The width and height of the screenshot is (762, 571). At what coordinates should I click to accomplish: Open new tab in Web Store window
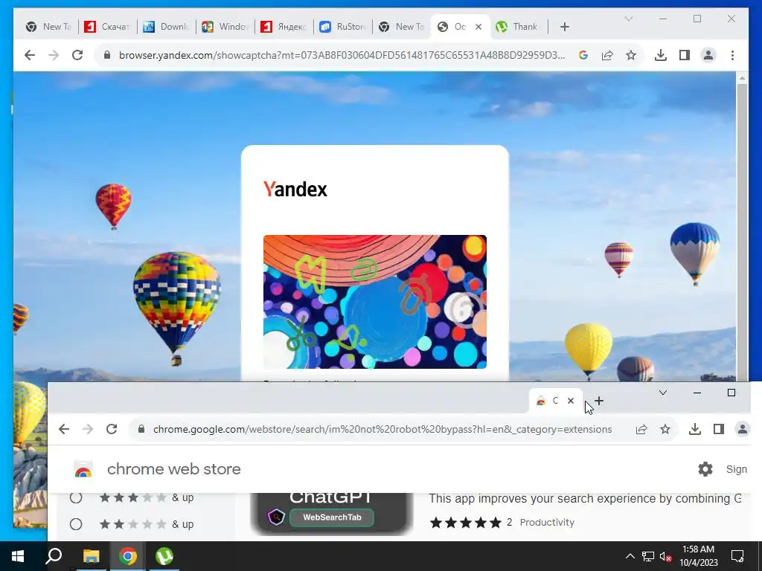point(599,401)
